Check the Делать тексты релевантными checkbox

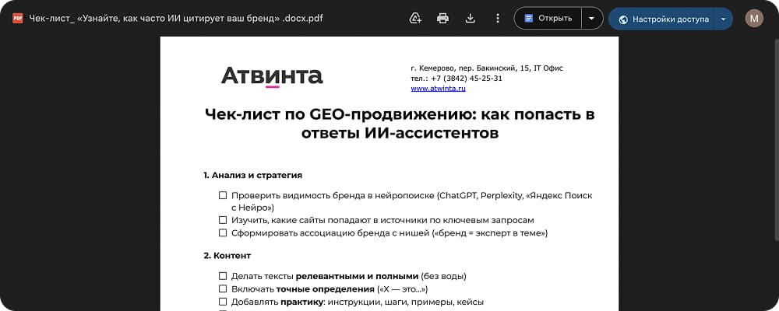click(223, 276)
